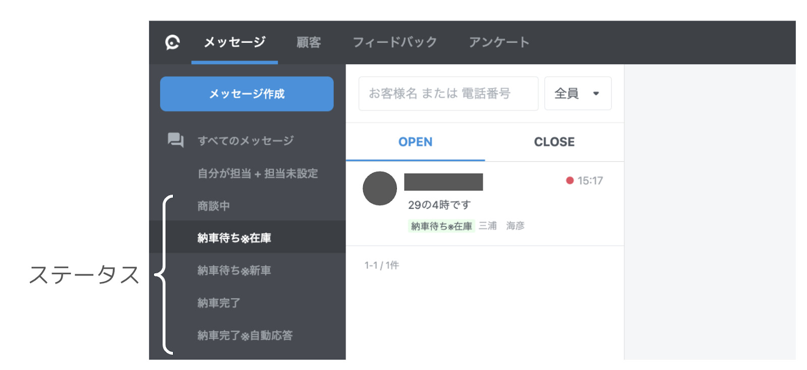Open the 全員 assignee dropdown
The height and width of the screenshot is (370, 807).
578,93
